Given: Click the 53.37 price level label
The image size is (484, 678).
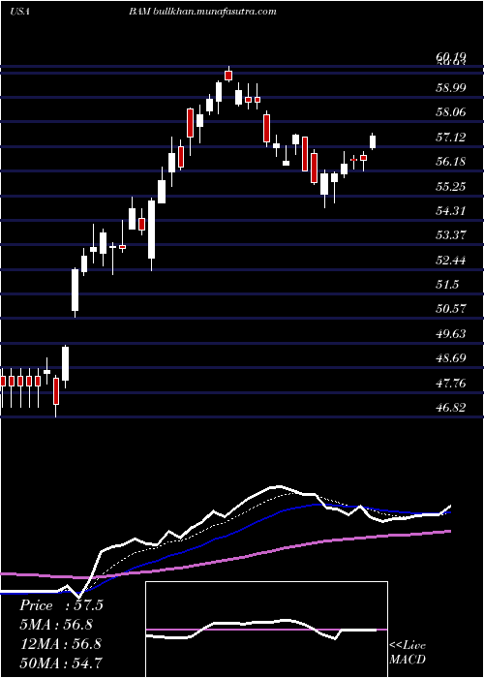Looking at the screenshot, I should coord(451,235).
